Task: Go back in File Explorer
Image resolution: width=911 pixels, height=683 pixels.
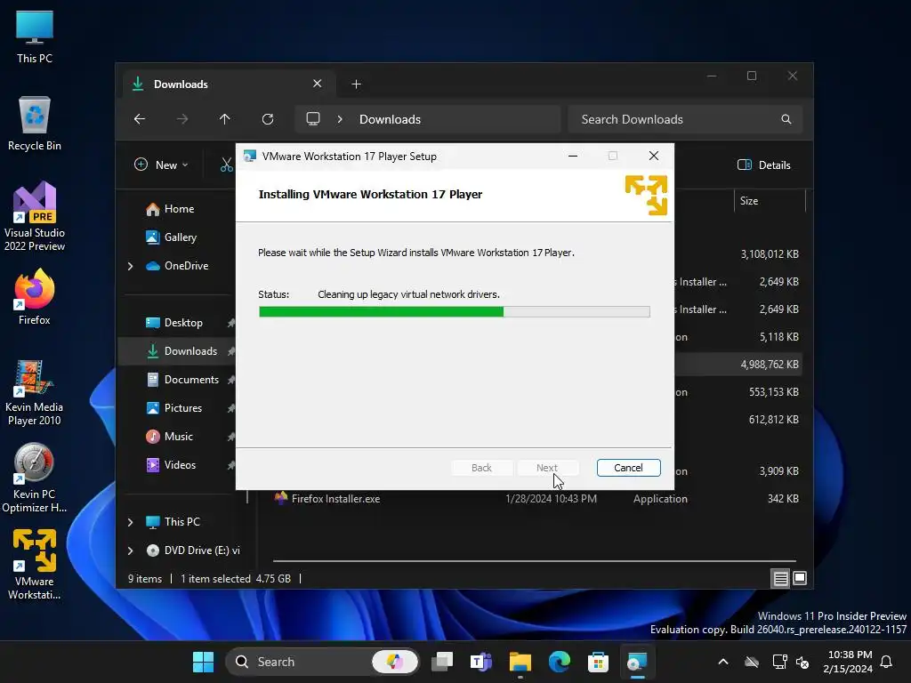Action: 140,119
